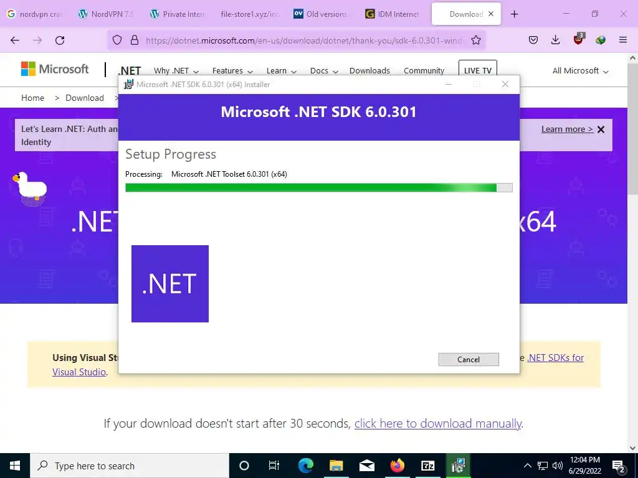638x478 pixels.
Task: Open a new browser tab
Action: 514,14
